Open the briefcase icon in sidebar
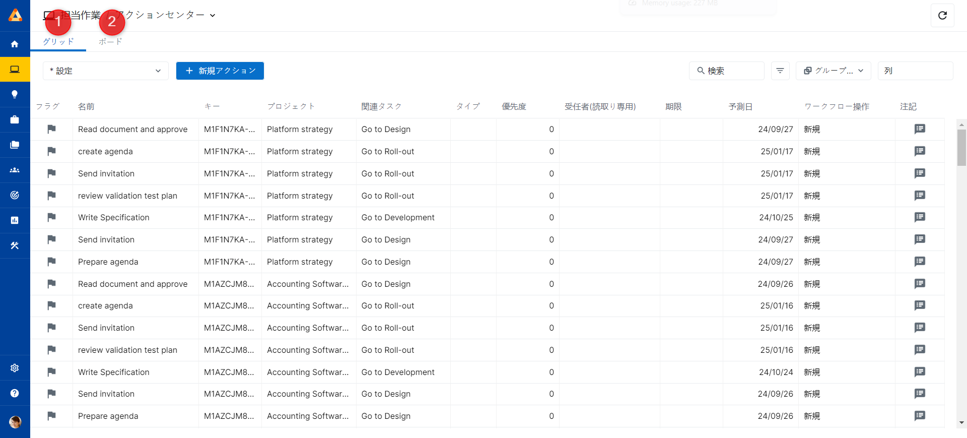 15,119
